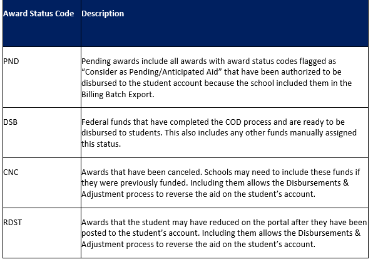Select the PND status code cell
Screen dimensions: 373x259
pyautogui.click(x=11, y=61)
